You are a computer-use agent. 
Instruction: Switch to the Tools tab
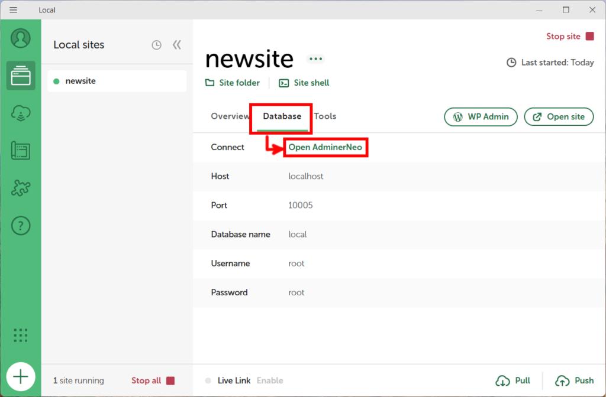coord(325,116)
